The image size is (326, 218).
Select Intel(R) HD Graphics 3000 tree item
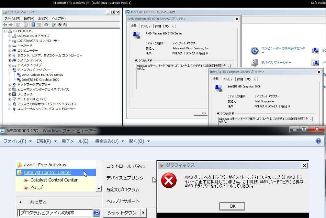(x=41, y=80)
